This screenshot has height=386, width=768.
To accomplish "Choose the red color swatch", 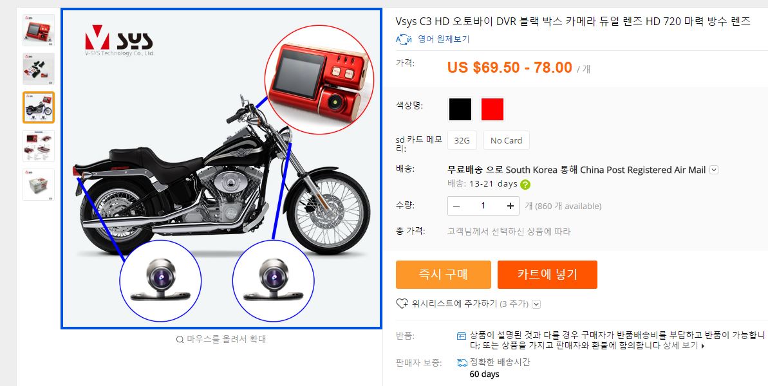I will click(x=492, y=109).
